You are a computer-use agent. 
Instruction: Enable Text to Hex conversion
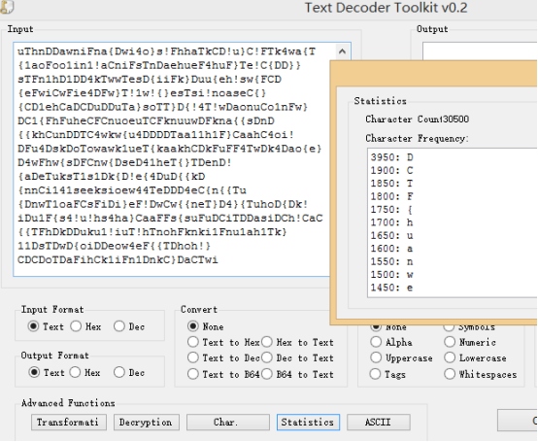[223, 342]
